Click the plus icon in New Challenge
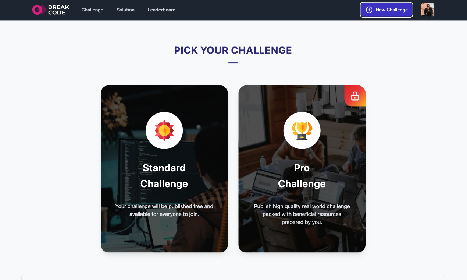Viewport: 467px width, 280px height. 369,10
